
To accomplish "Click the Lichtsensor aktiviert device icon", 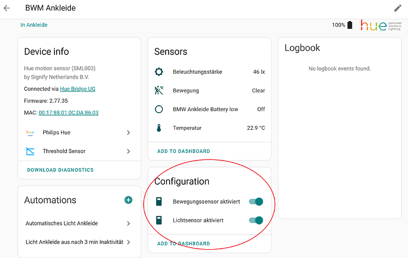I will [x=158, y=220].
